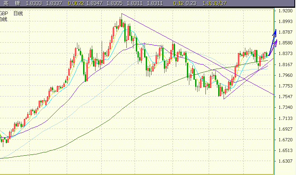
Task: Click the 1.6720 price axis label
Action: pos(285,140)
